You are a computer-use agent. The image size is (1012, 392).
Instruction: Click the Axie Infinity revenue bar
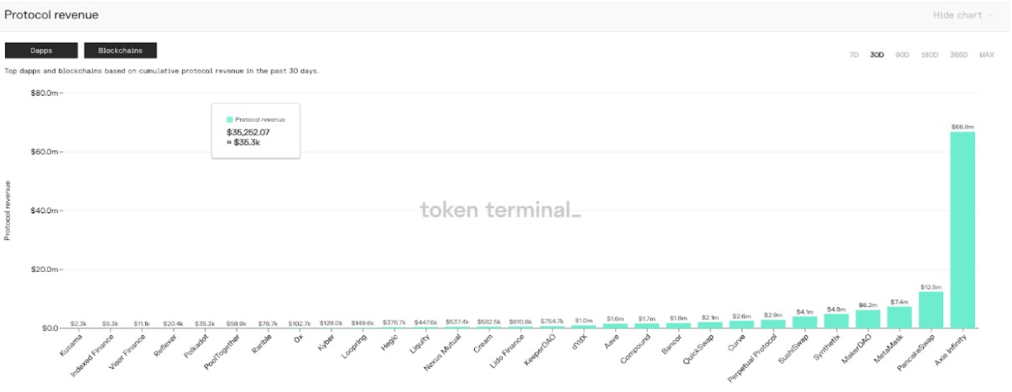click(962, 229)
